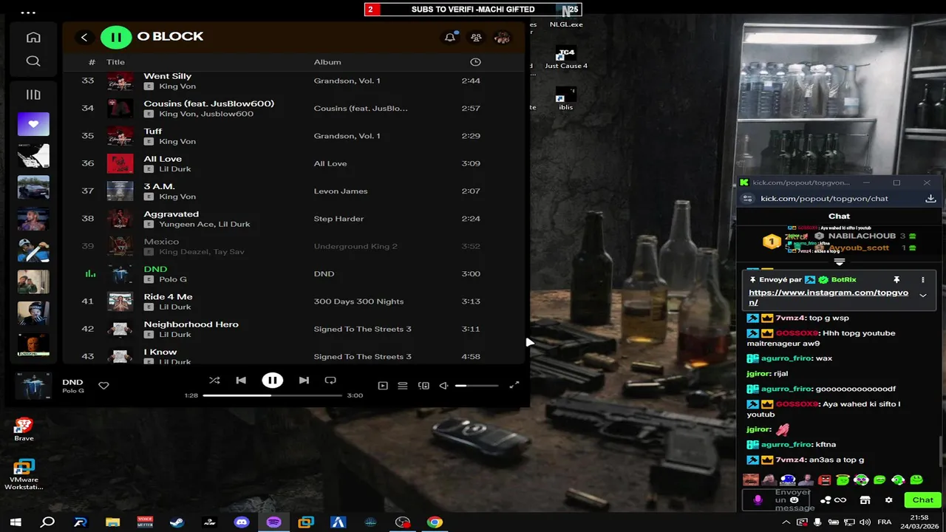Toggle shuffle in the Spotify player
Screen dimensions: 946x532
click(214, 381)
